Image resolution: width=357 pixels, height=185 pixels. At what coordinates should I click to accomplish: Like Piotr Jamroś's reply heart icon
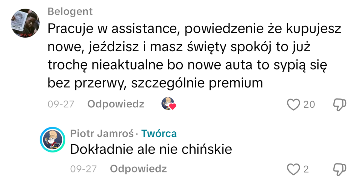(293, 169)
